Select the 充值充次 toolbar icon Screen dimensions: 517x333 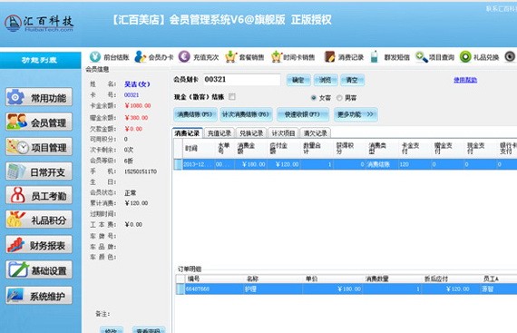point(184,56)
